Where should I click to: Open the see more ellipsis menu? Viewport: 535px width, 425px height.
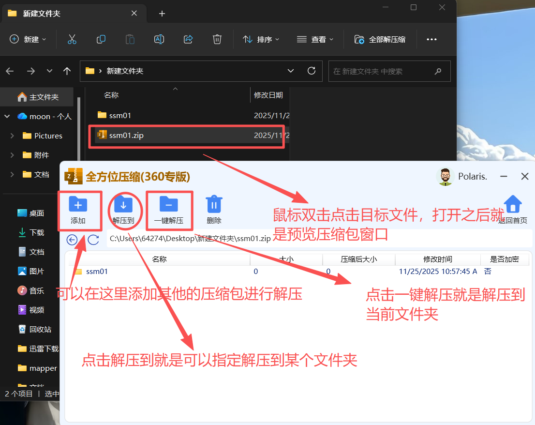[431, 39]
